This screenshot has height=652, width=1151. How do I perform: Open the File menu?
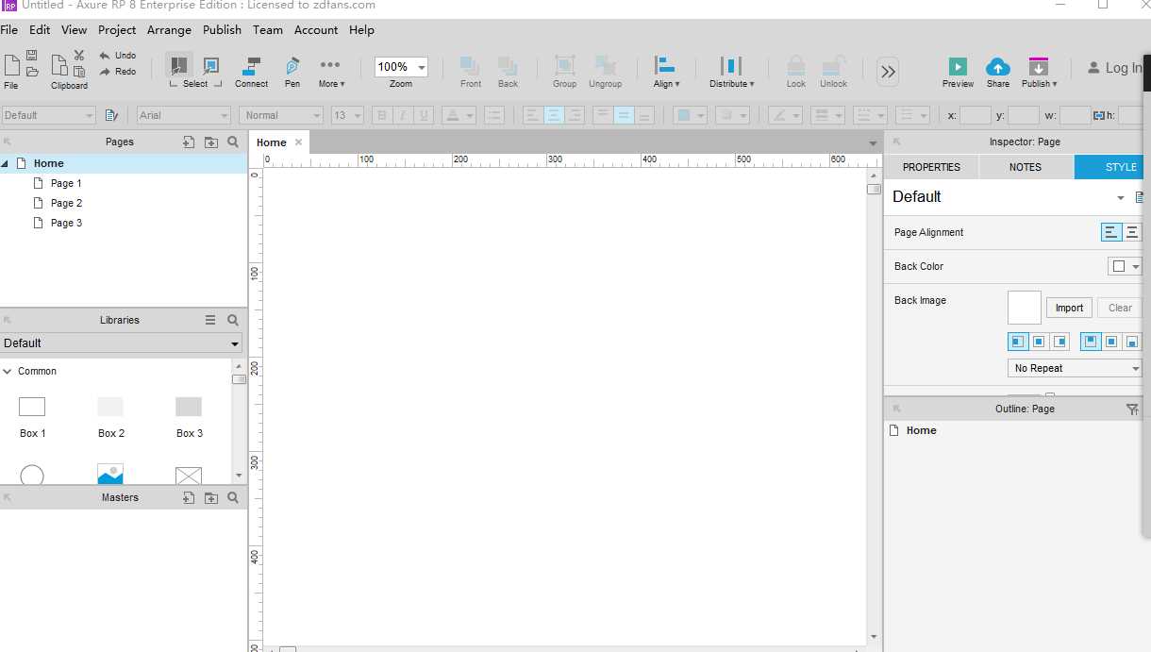point(9,30)
